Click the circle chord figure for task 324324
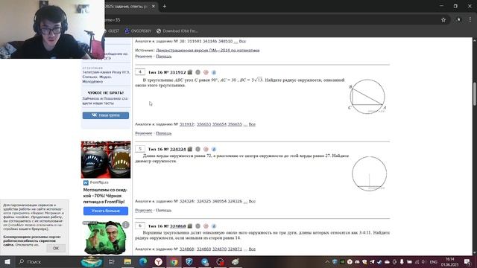Image resolution: width=477 pixels, height=268 pixels. coord(370,173)
